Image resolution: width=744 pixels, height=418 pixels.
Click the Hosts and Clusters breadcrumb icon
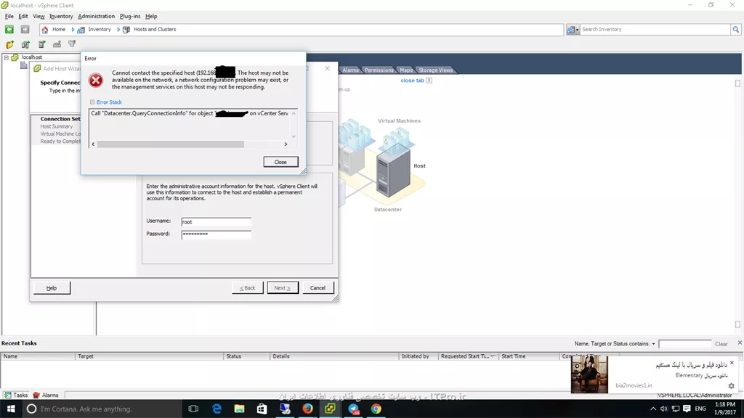pyautogui.click(x=126, y=29)
